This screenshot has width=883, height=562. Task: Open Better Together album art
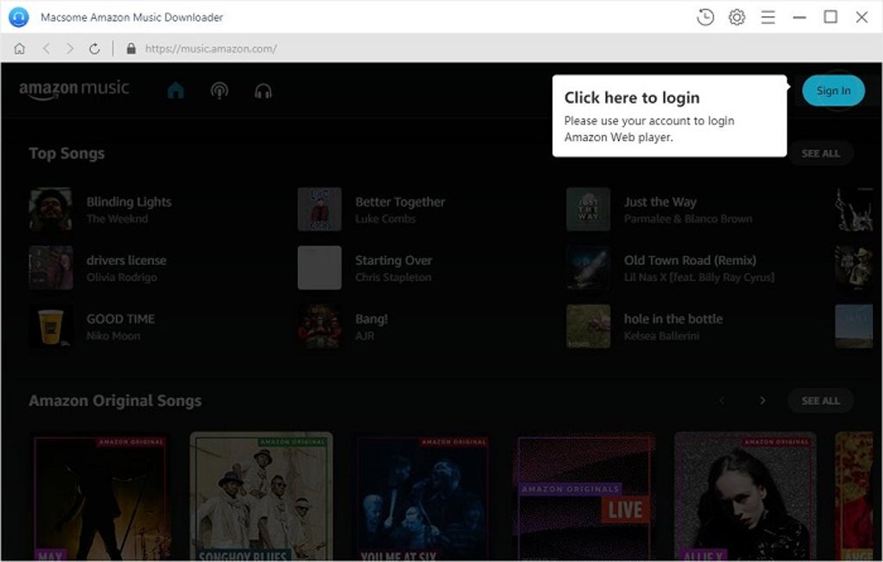pos(319,209)
